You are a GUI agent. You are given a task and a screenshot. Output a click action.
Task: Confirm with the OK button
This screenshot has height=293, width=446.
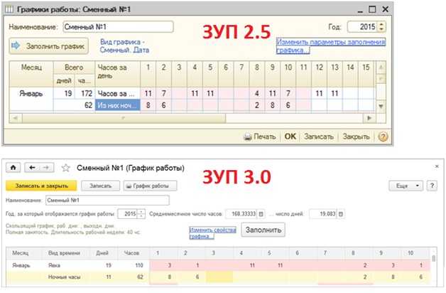[x=290, y=137]
